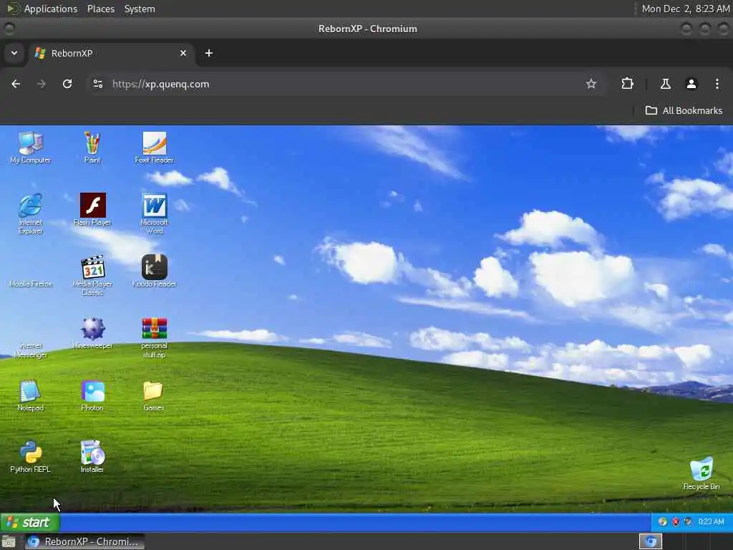The image size is (733, 550).
Task: Click the first XP system tray icon
Action: coord(662,522)
